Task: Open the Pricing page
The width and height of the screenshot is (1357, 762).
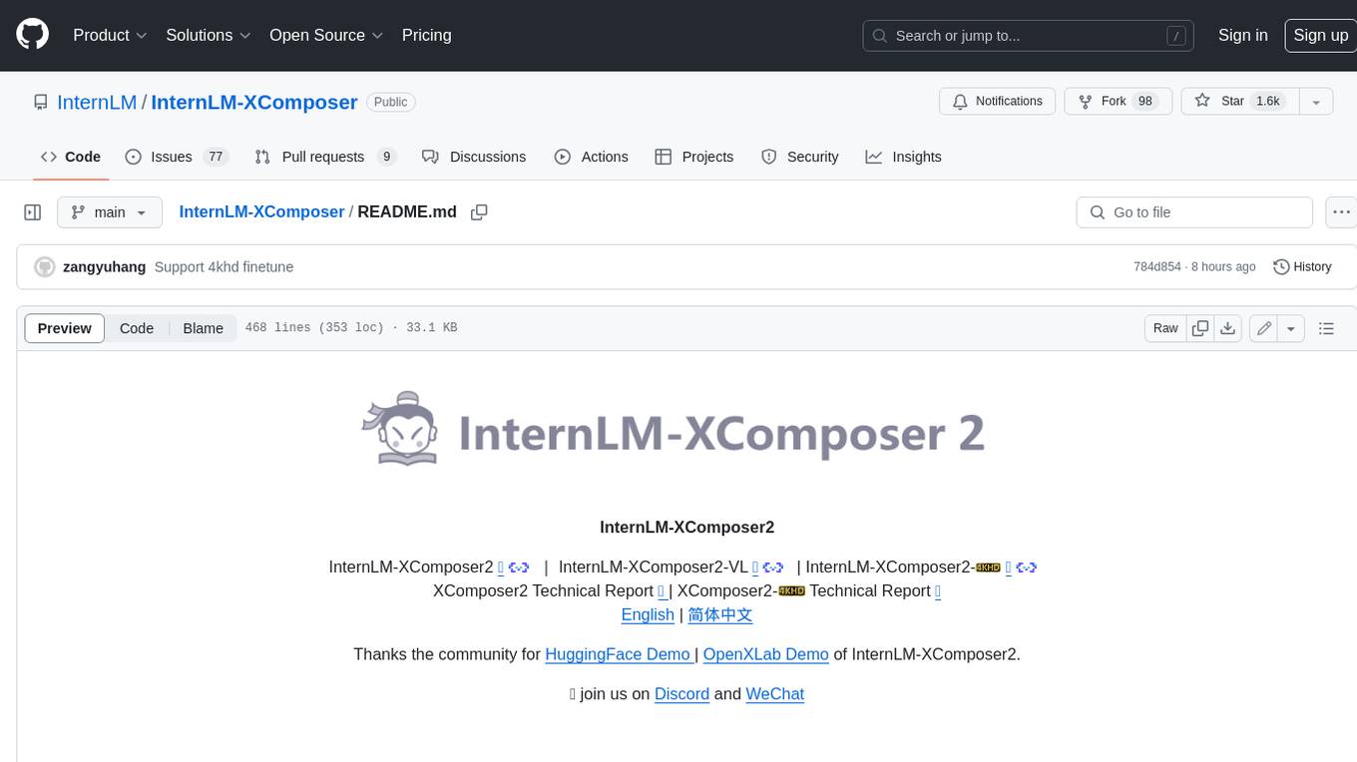Action: point(426,35)
